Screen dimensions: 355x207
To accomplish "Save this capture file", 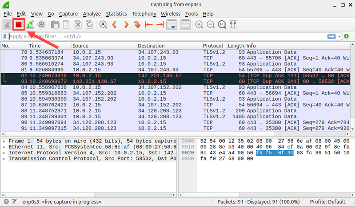I will [67, 24].
